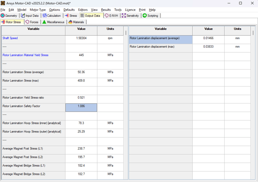The width and height of the screenshot is (258, 182).
Task: Click the Forces sub-tab icon
Action: (28, 22)
